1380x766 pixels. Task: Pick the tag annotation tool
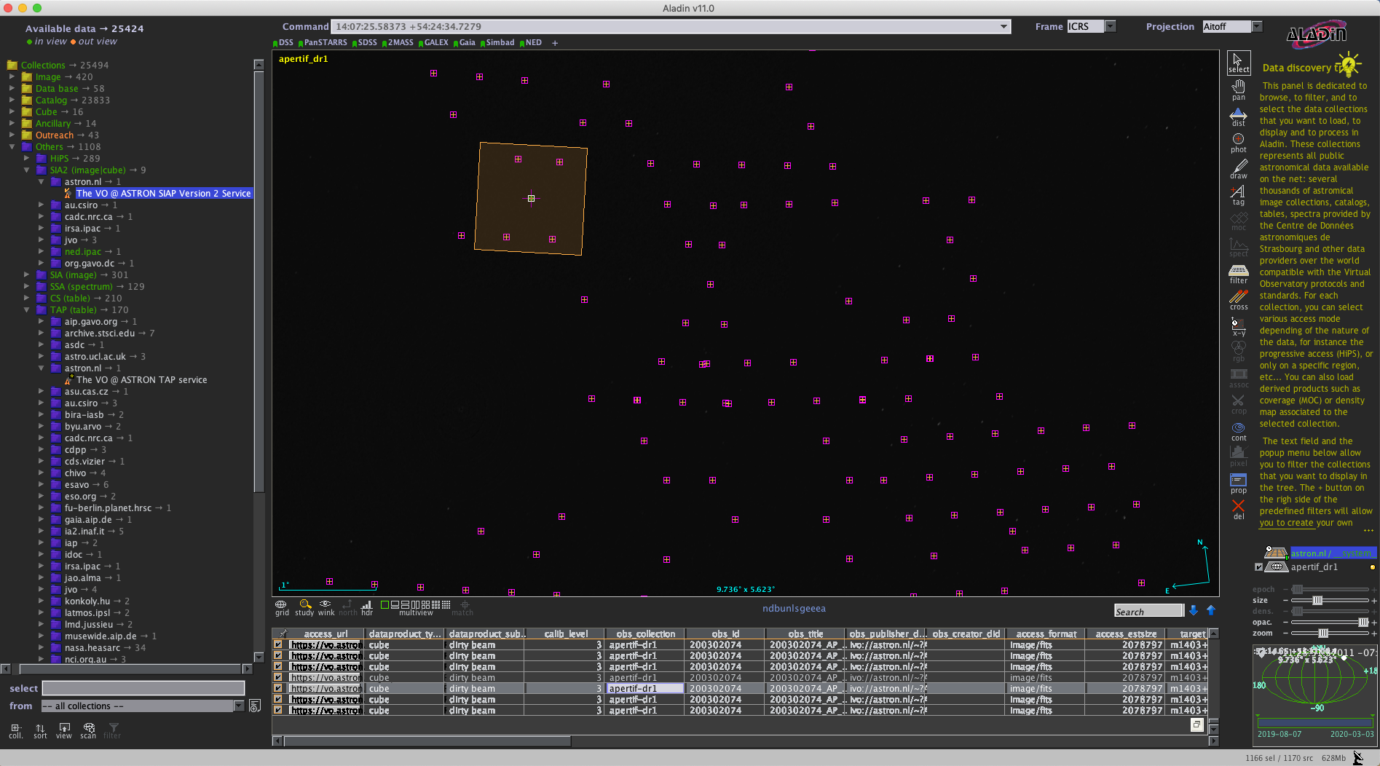(1238, 195)
